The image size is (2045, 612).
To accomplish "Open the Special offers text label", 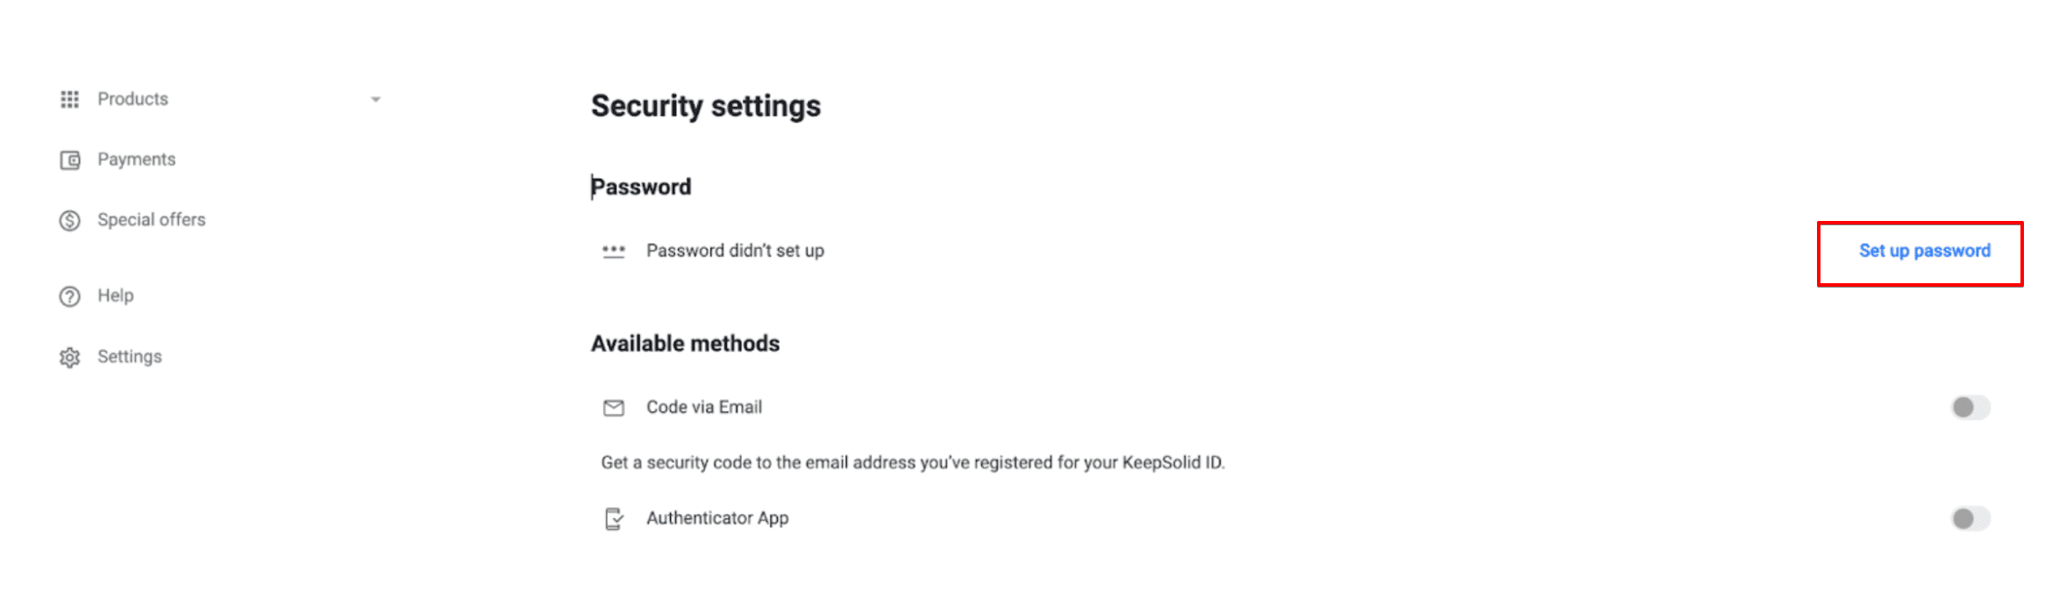I will click(x=151, y=220).
